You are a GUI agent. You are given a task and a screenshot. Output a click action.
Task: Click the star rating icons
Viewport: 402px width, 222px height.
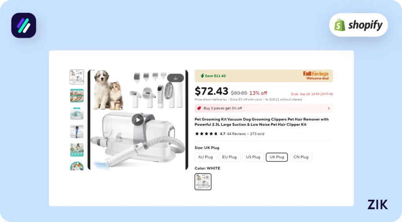[206, 134]
